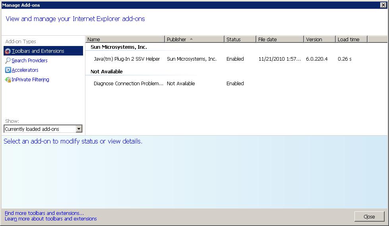Click the Toolbars and Extensions gear icon
This screenshot has height=226, width=389.
pyautogui.click(x=8, y=51)
